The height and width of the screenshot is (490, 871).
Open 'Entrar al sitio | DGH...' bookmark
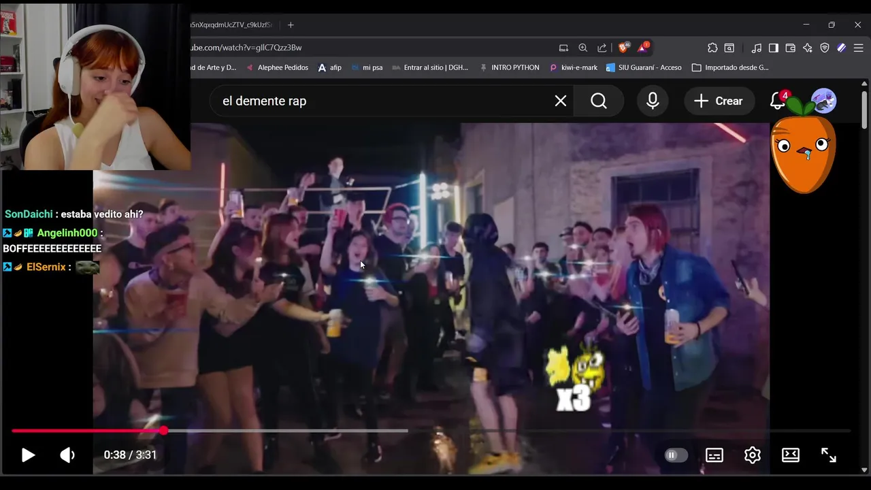click(430, 67)
